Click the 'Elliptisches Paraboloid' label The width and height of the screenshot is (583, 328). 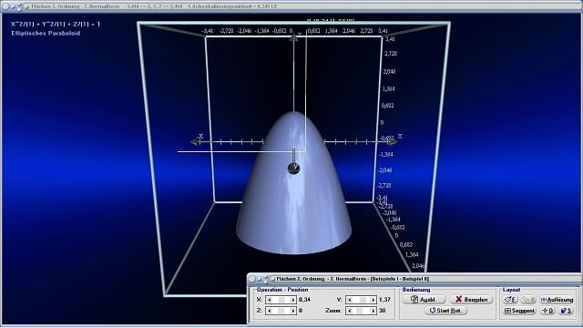[x=46, y=33]
